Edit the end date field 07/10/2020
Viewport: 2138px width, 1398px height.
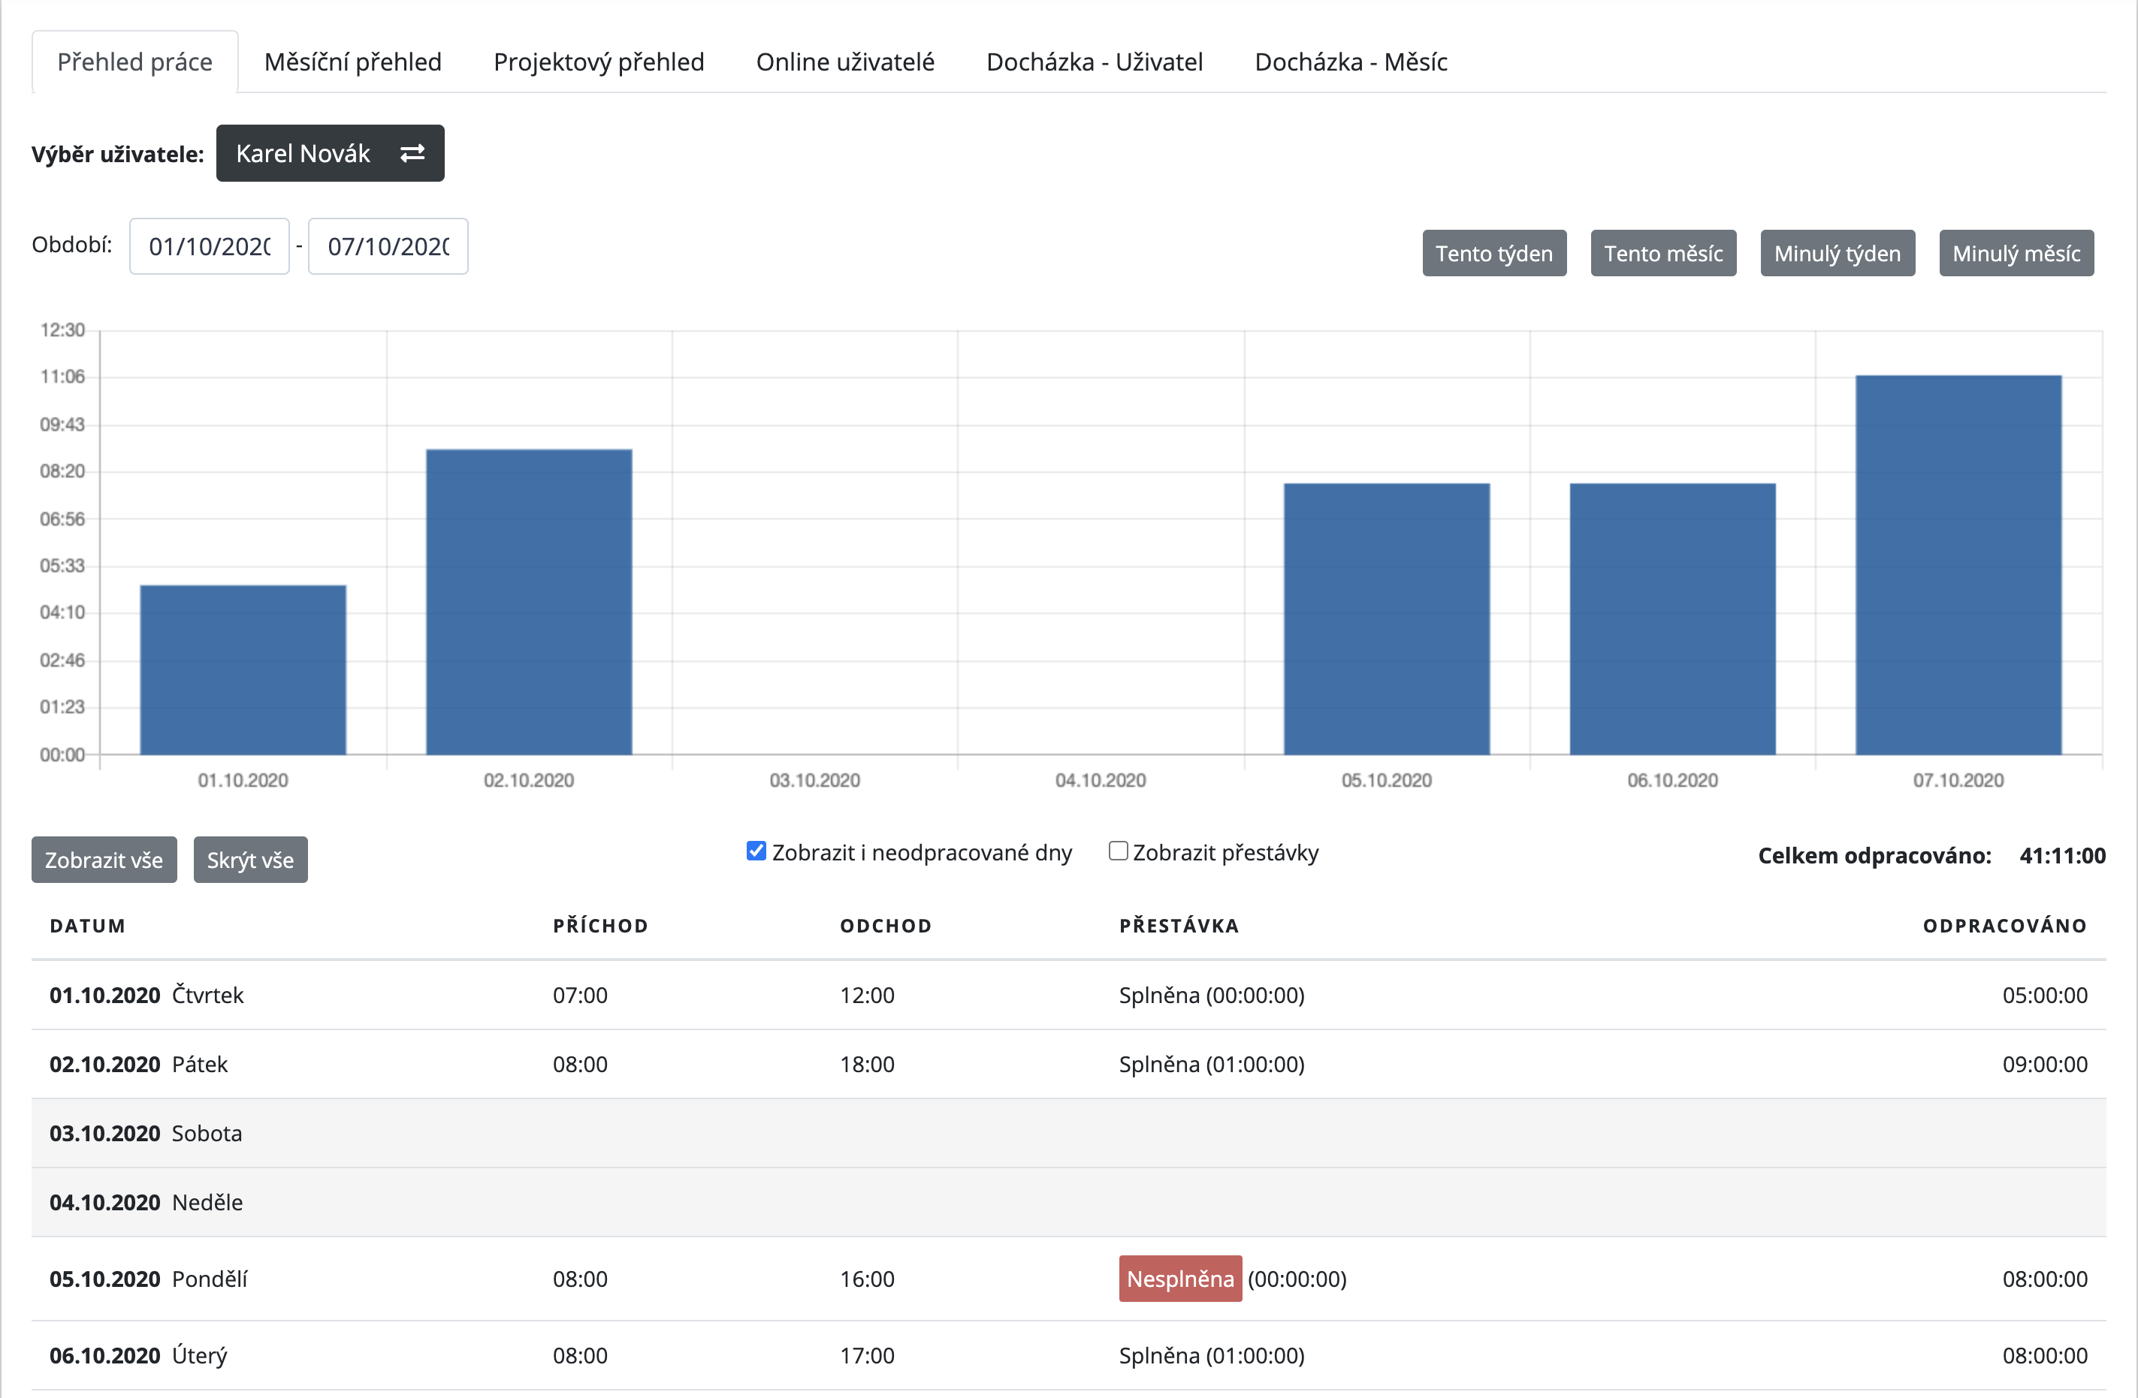(388, 247)
